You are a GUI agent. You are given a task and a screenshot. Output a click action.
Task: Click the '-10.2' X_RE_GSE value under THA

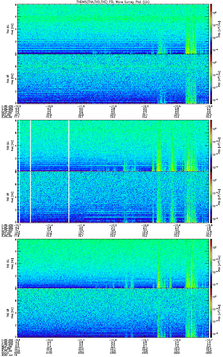click(17, 106)
